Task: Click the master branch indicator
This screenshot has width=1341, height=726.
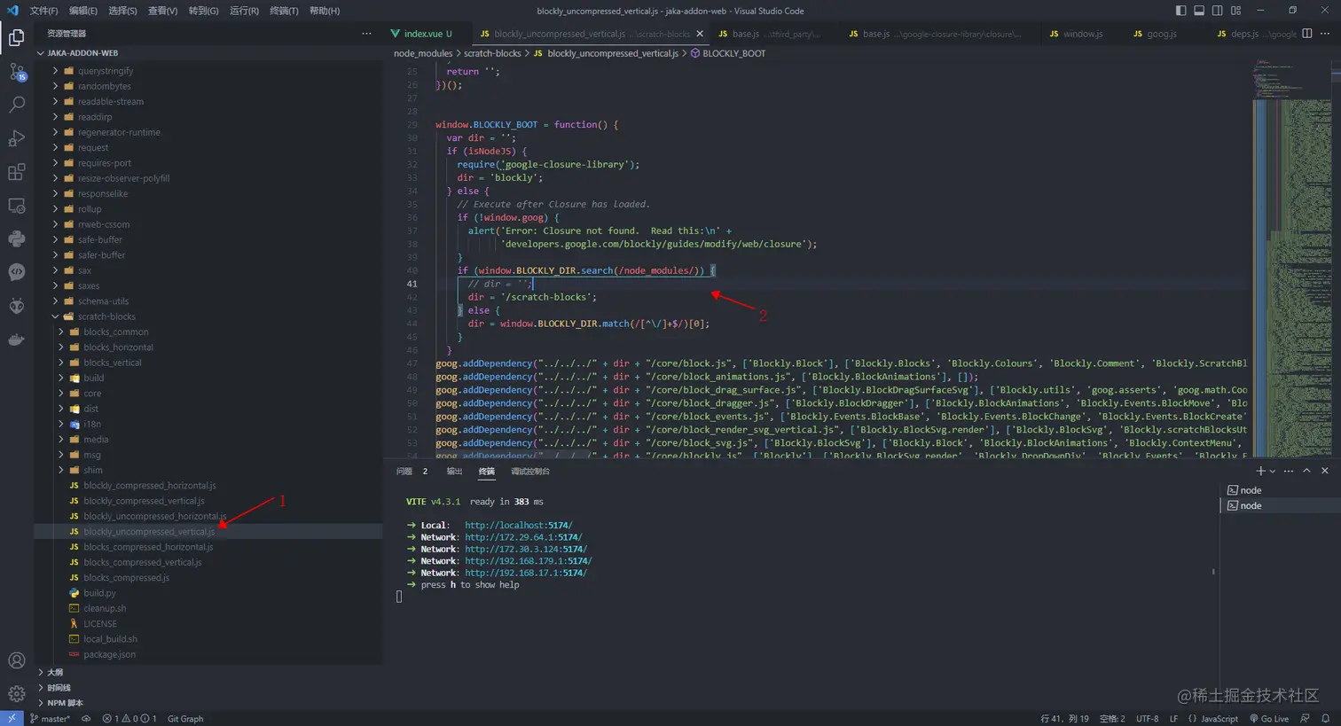Action: coord(50,718)
